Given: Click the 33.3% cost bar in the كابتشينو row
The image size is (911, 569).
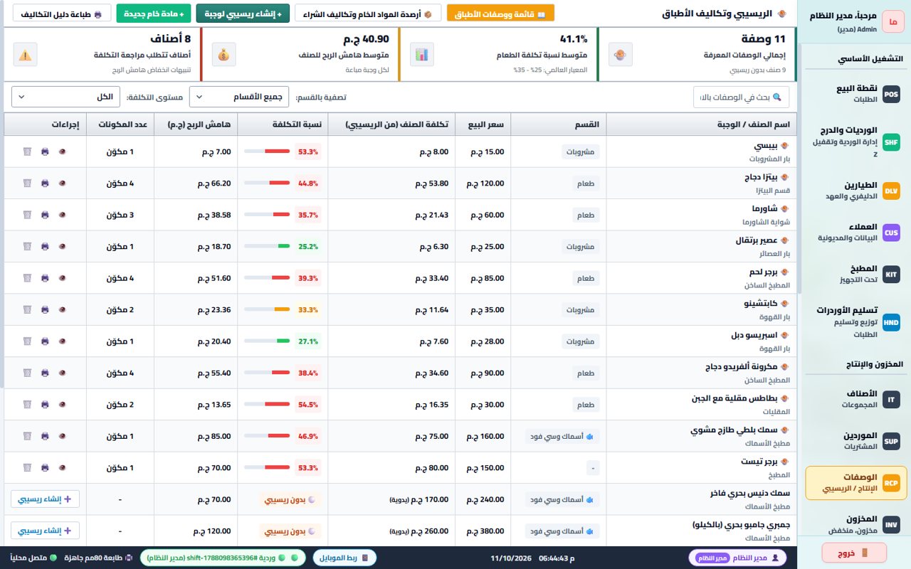Looking at the screenshot, I should 267,309.
